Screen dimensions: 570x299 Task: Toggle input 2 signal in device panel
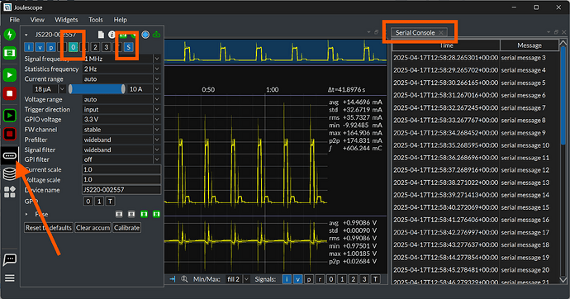95,47
